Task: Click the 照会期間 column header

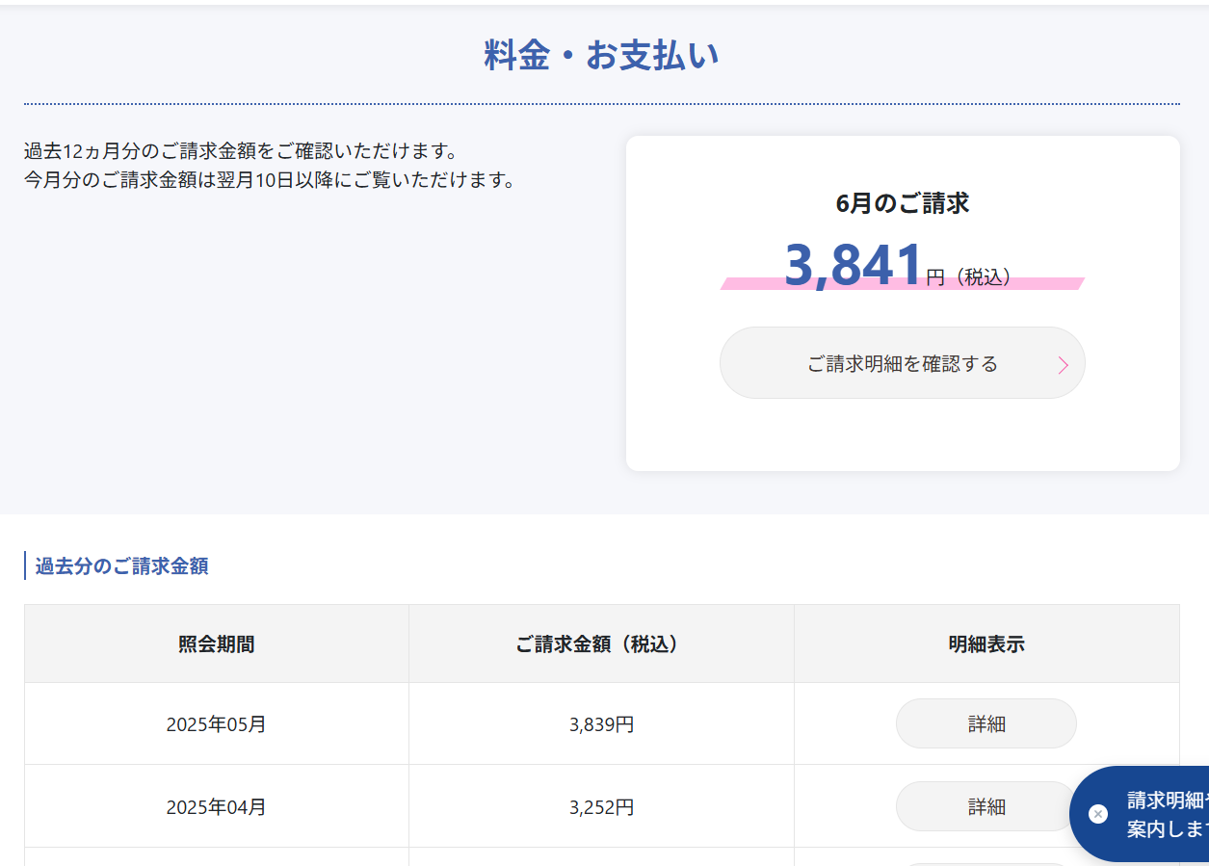Action: coord(217,644)
